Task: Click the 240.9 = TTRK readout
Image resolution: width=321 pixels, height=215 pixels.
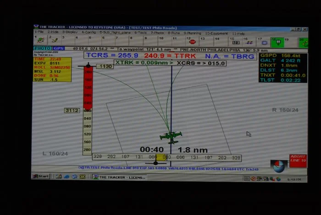Action: coord(170,56)
